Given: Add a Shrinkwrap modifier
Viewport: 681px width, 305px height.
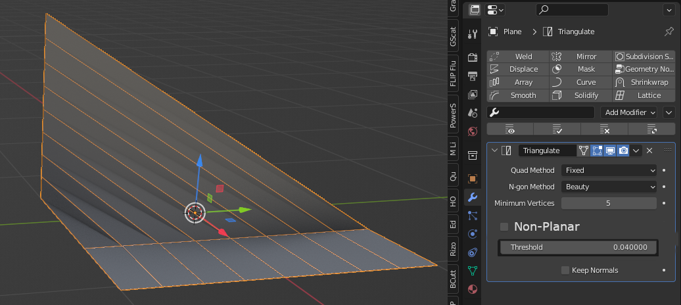Looking at the screenshot, I should (x=644, y=82).
